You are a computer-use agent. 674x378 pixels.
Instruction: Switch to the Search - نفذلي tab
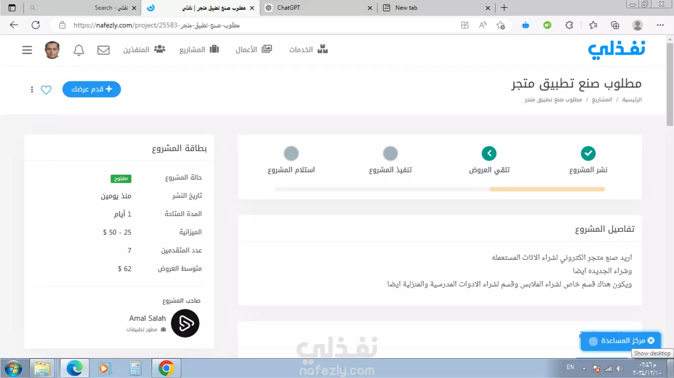(84, 8)
